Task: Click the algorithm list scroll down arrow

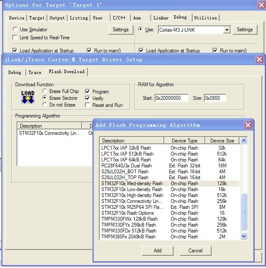Action: (x=244, y=236)
